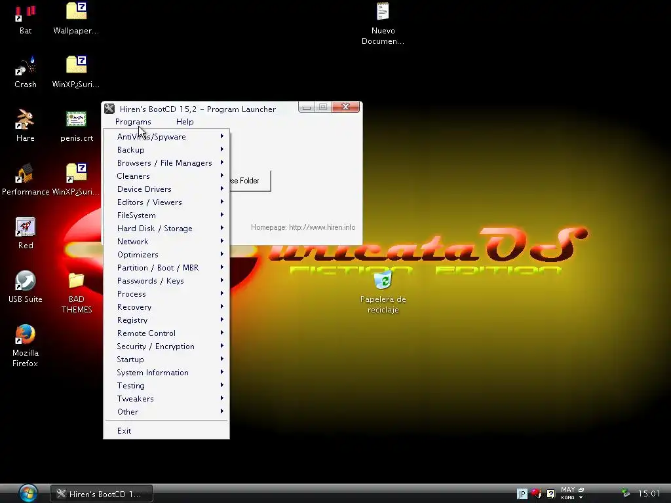Image resolution: width=671 pixels, height=503 pixels.
Task: Choose Optimizers from the Programs menu
Action: [x=166, y=255]
